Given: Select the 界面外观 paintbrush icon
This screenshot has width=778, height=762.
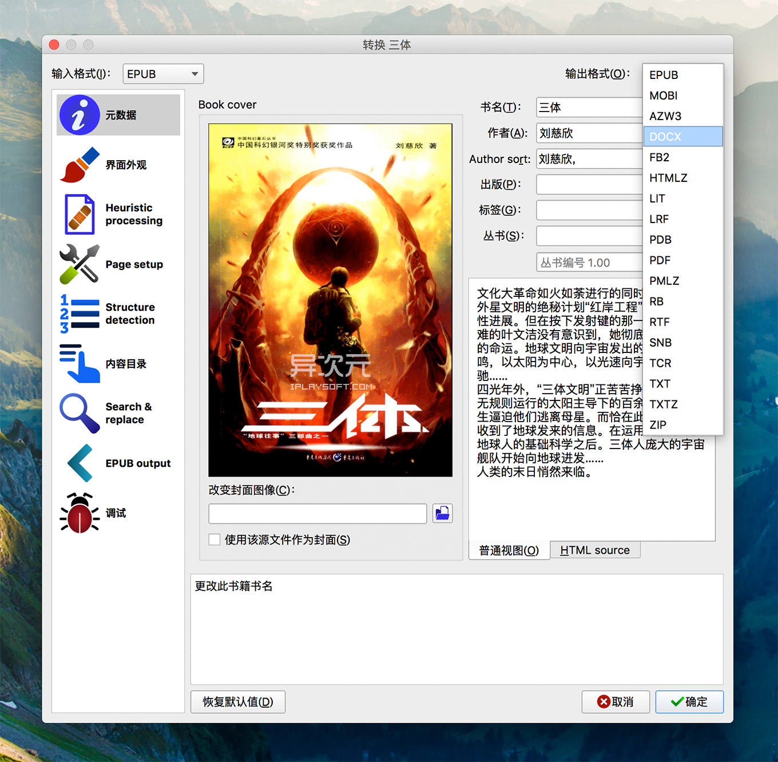Looking at the screenshot, I should 80,165.
